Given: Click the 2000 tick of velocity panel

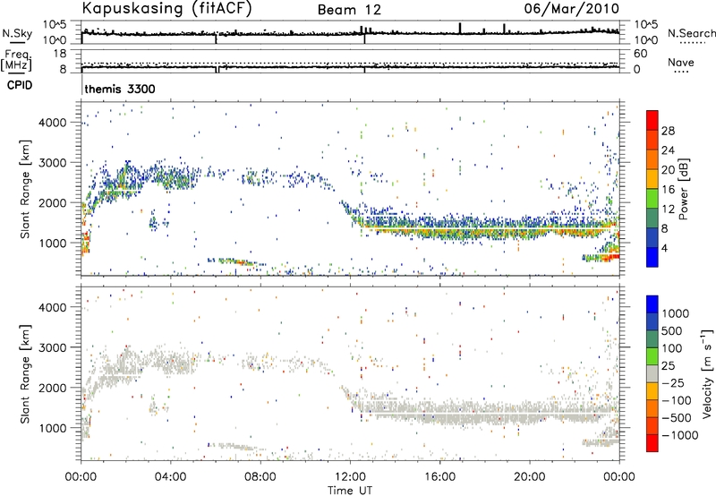Looking at the screenshot, I should click(x=53, y=388).
